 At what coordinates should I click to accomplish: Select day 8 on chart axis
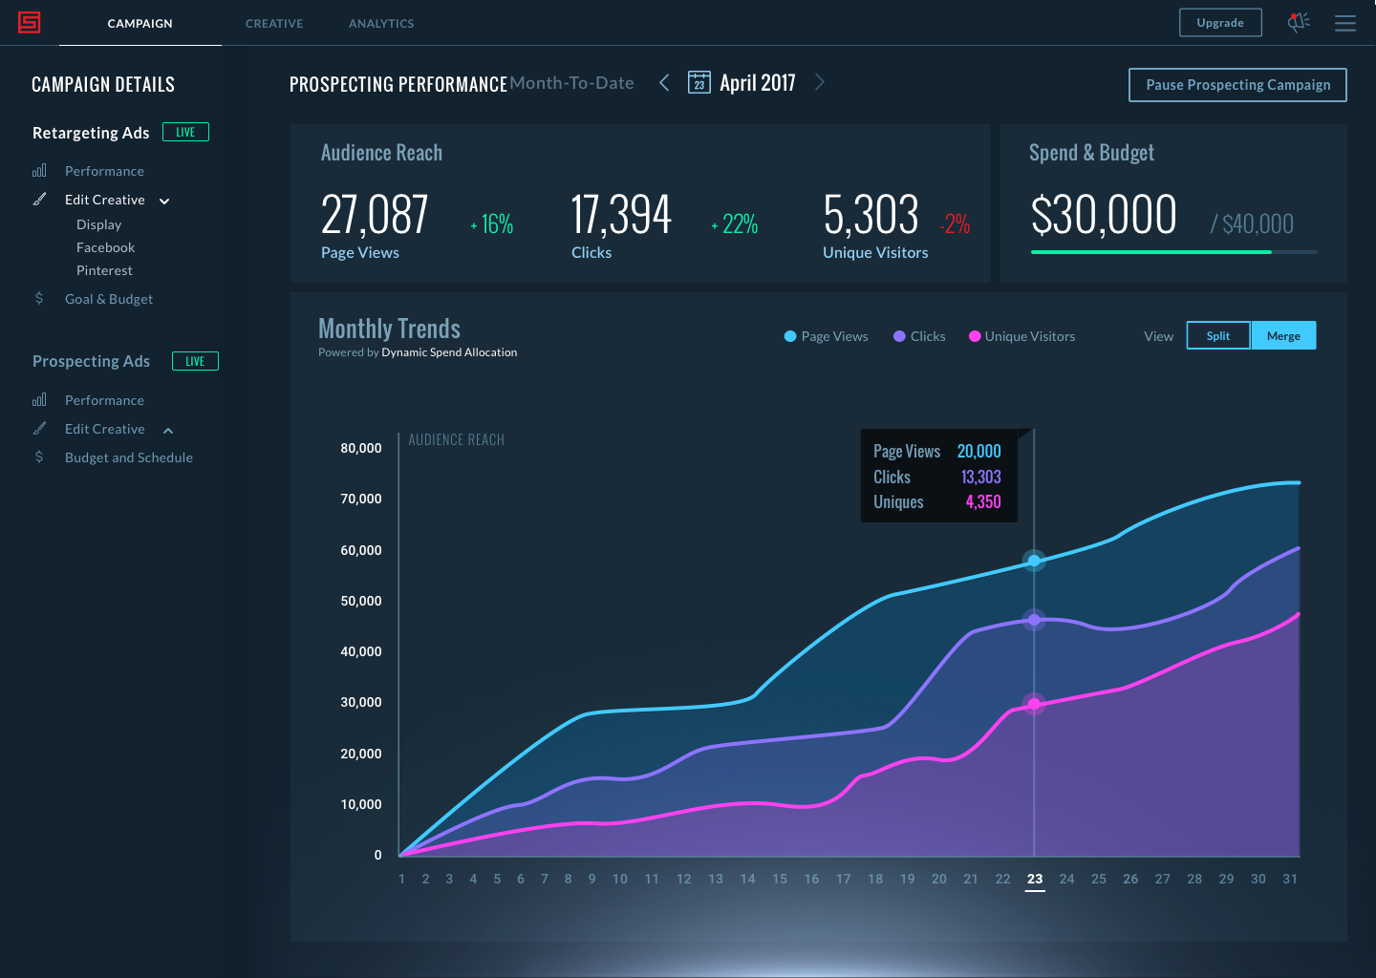pos(569,879)
